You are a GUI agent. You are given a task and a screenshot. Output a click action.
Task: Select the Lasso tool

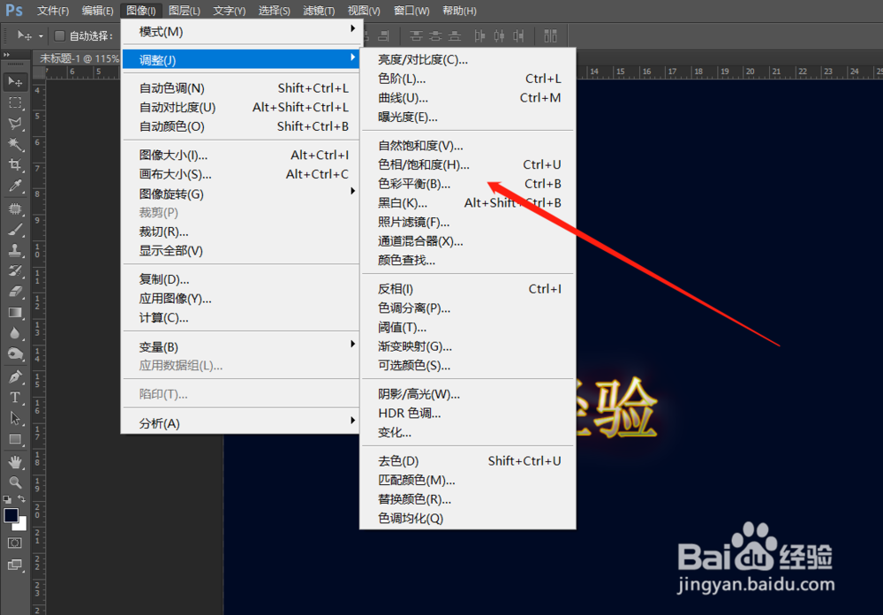[16, 124]
